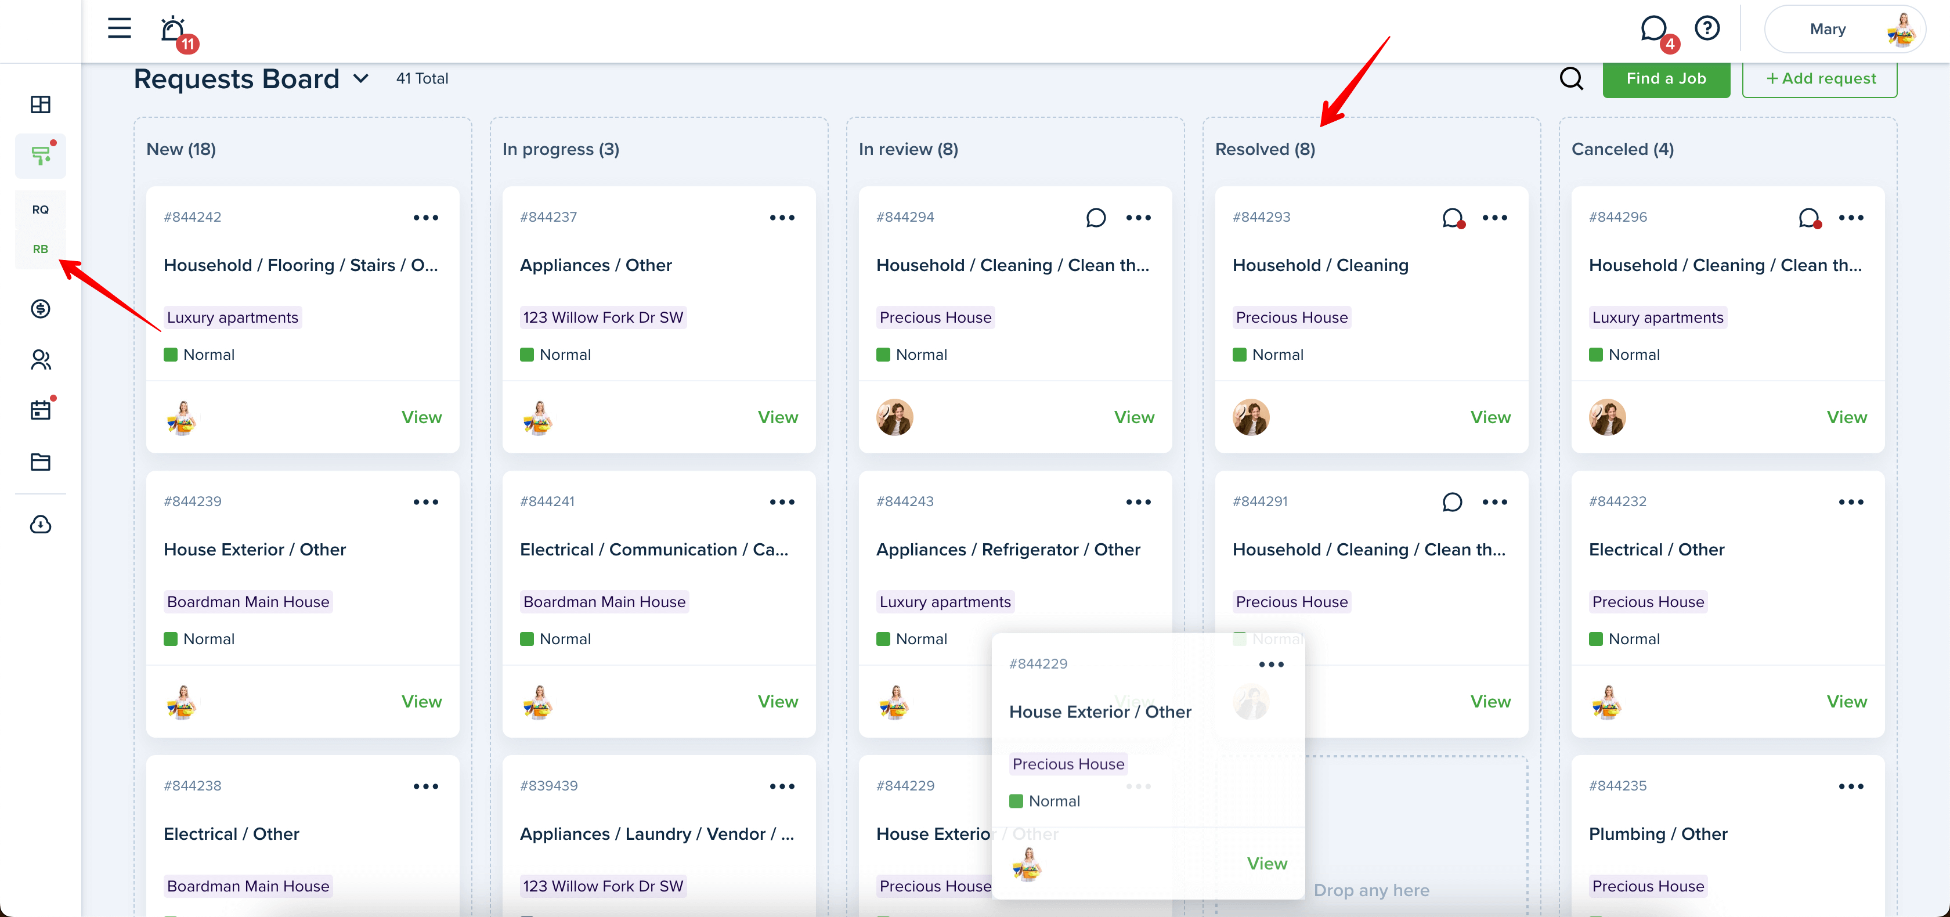View request #844294 in review
1950x917 pixels.
coord(1134,417)
